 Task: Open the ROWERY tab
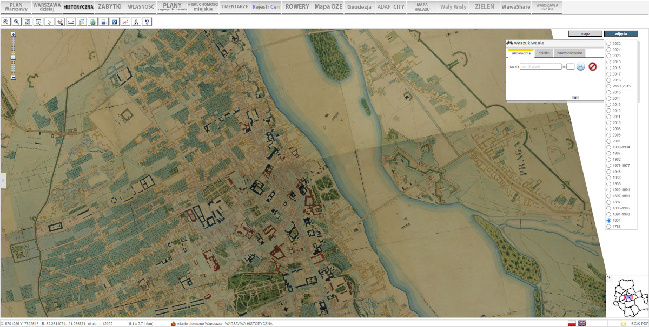coord(297,7)
